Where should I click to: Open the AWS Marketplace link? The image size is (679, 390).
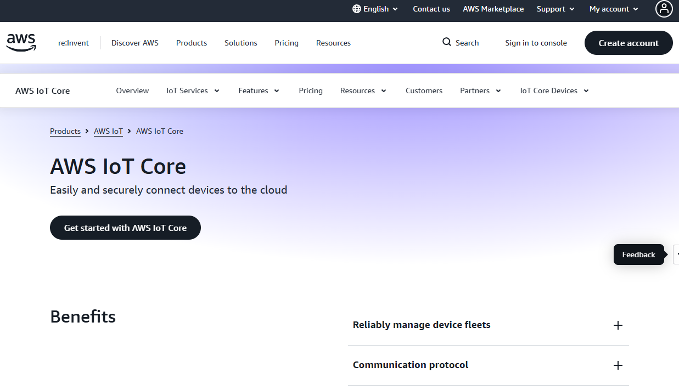click(493, 9)
